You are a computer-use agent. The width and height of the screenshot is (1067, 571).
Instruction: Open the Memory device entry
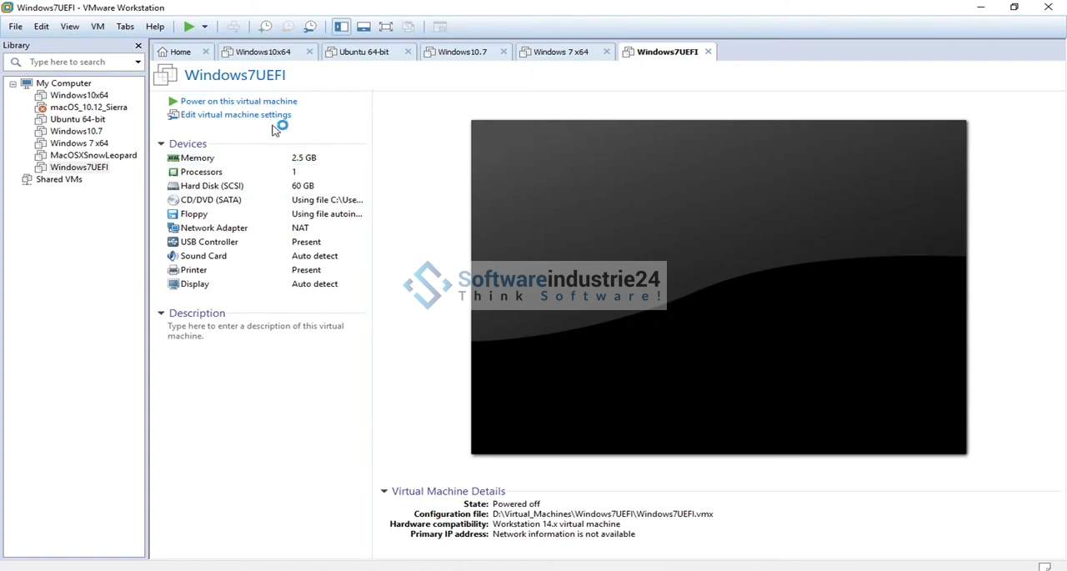(197, 158)
